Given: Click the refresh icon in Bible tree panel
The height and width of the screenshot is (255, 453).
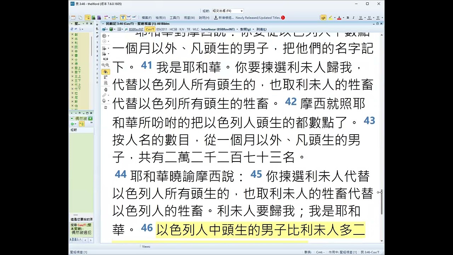Looking at the screenshot, I should tap(72, 29).
